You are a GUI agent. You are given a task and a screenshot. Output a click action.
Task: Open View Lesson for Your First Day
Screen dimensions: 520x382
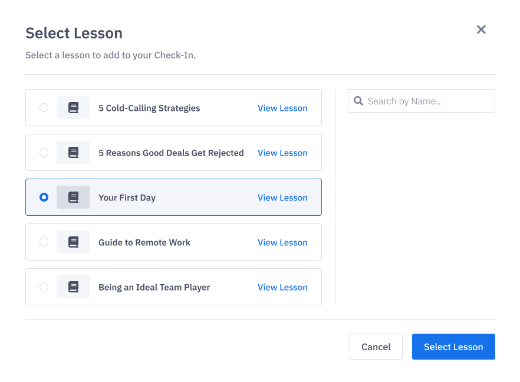pyautogui.click(x=282, y=197)
